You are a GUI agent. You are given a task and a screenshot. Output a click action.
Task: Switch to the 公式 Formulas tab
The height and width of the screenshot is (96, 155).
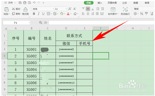(125, 3)
